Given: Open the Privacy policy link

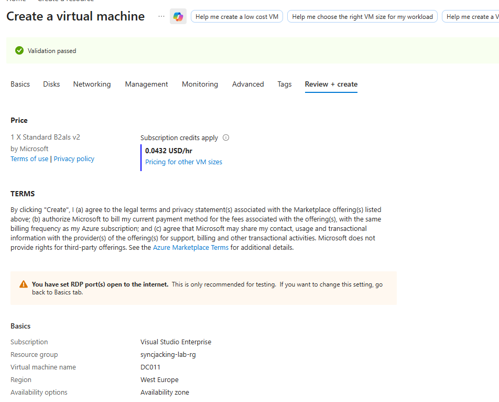Looking at the screenshot, I should click(74, 158).
